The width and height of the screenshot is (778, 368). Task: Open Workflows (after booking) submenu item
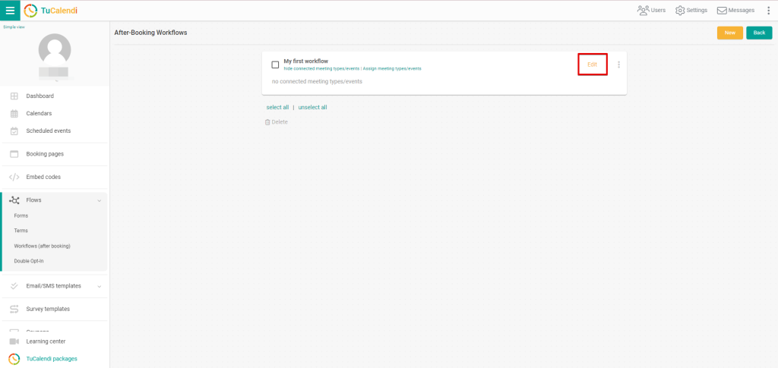[42, 246]
